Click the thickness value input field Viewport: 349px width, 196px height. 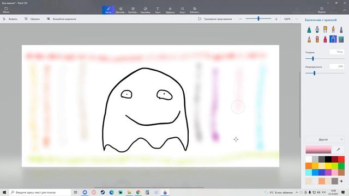coord(337,52)
